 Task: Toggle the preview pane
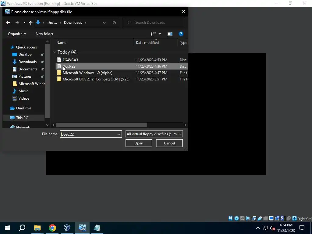tap(170, 34)
